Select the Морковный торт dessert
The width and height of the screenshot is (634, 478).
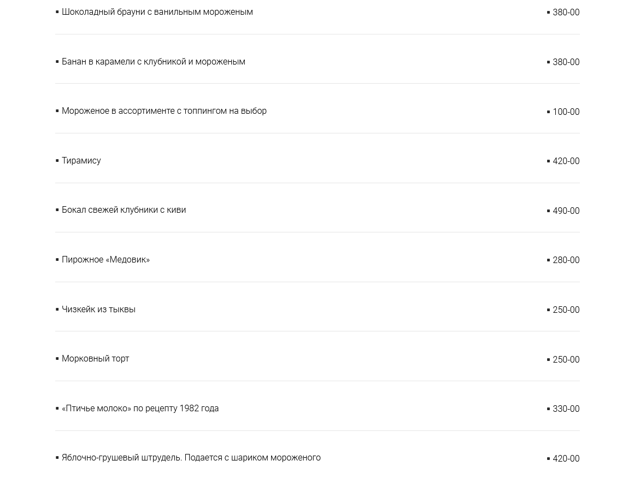pyautogui.click(x=95, y=359)
